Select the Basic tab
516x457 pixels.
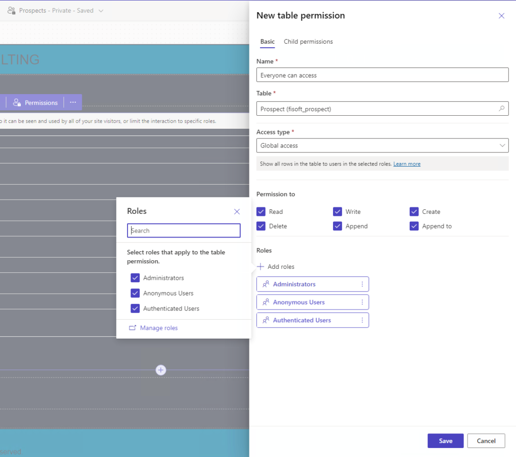[x=267, y=42]
